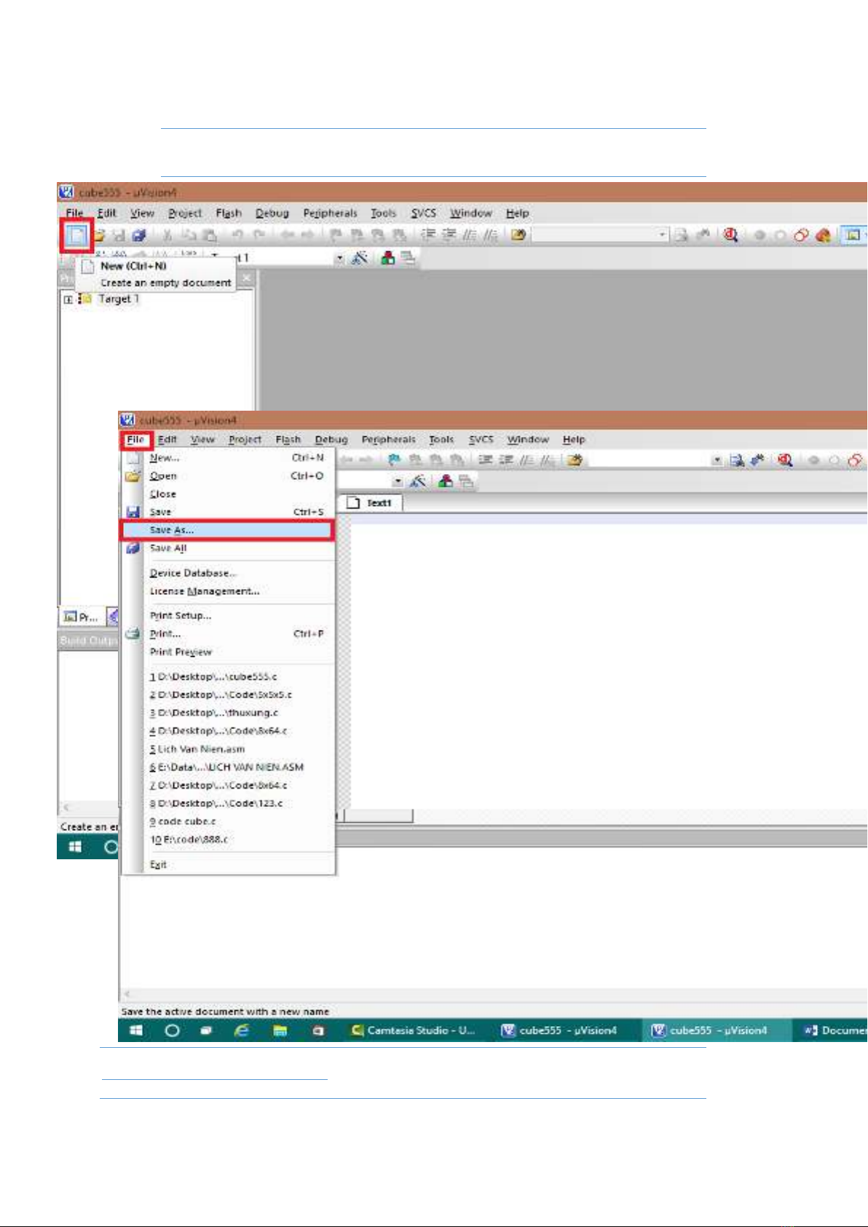Click Windows Start button on lower taskbar
Image resolution: width=868 pixels, height=1227 pixels.
tap(136, 1030)
